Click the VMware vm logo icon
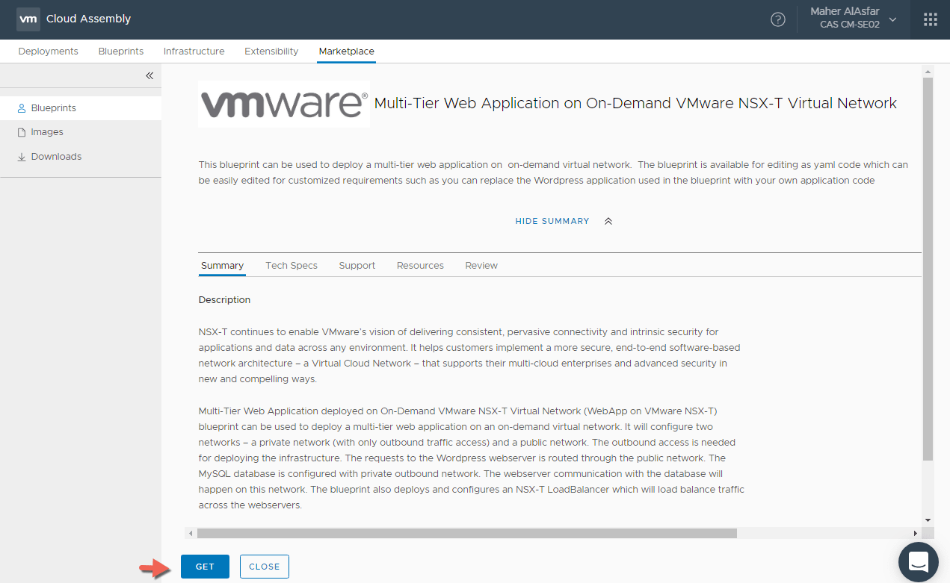Viewport: 950px width, 583px height. (28, 19)
